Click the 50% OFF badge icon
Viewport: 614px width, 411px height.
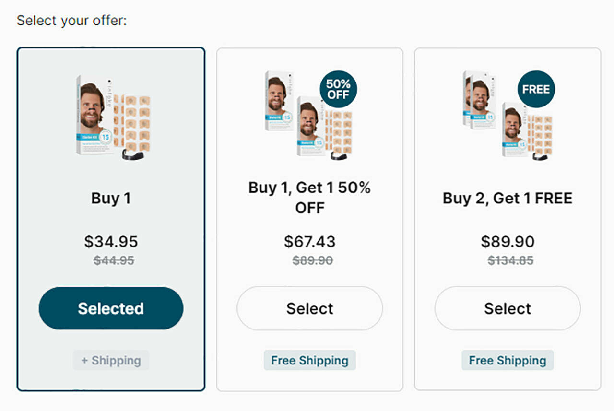click(338, 89)
